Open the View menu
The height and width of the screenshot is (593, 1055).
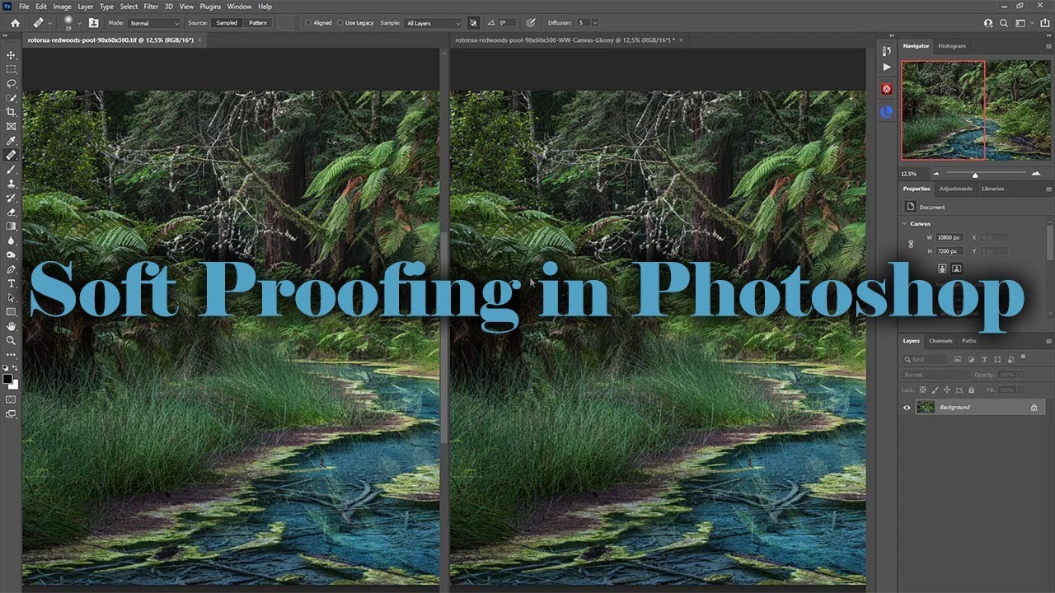pos(186,7)
